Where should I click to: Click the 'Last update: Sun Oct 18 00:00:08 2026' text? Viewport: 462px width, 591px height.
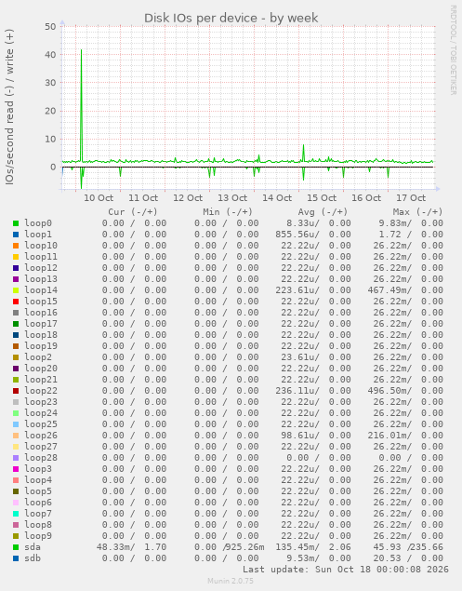(x=346, y=570)
